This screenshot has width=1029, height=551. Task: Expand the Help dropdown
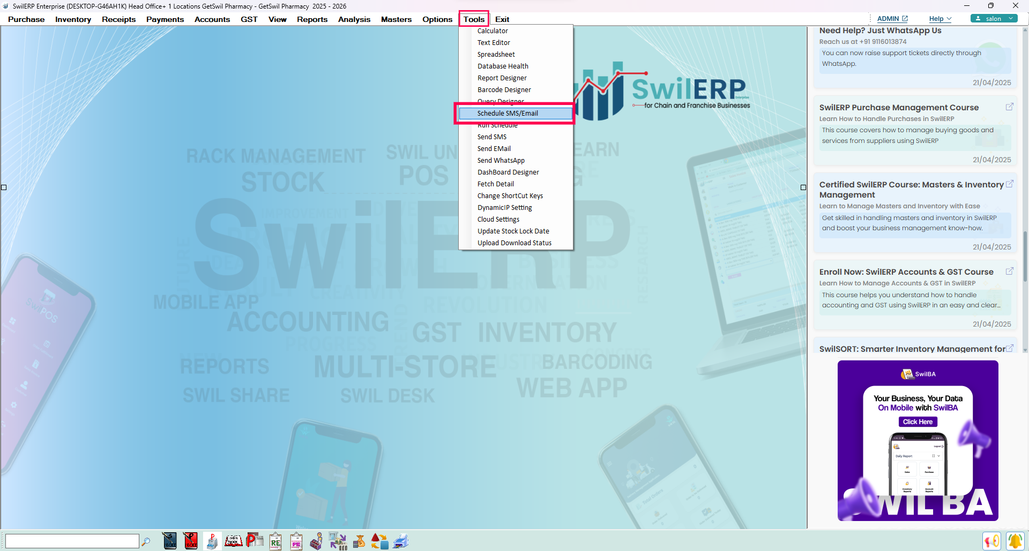pyautogui.click(x=940, y=19)
